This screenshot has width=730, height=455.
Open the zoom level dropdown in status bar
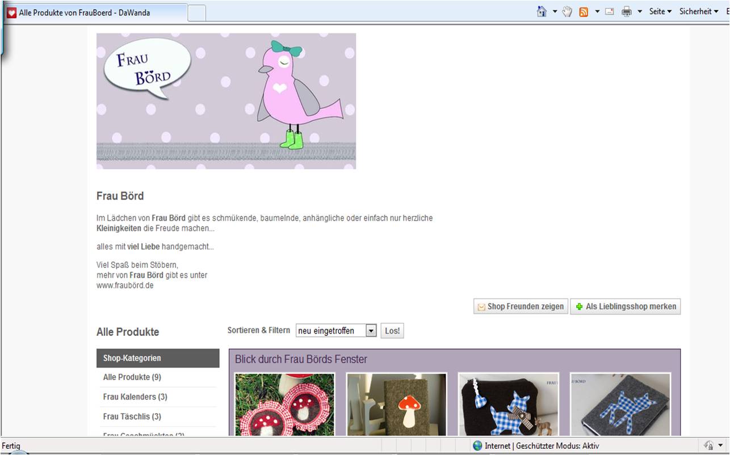[720, 446]
